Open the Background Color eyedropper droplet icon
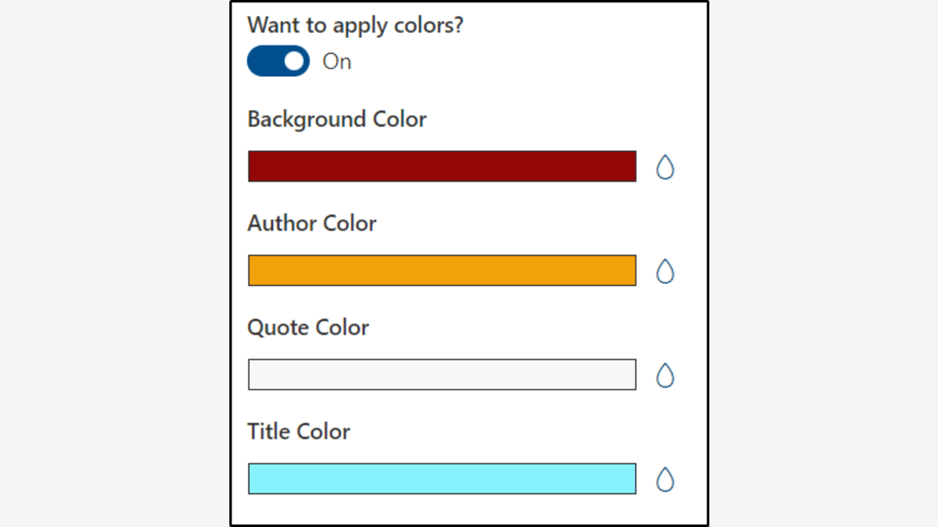 click(665, 167)
